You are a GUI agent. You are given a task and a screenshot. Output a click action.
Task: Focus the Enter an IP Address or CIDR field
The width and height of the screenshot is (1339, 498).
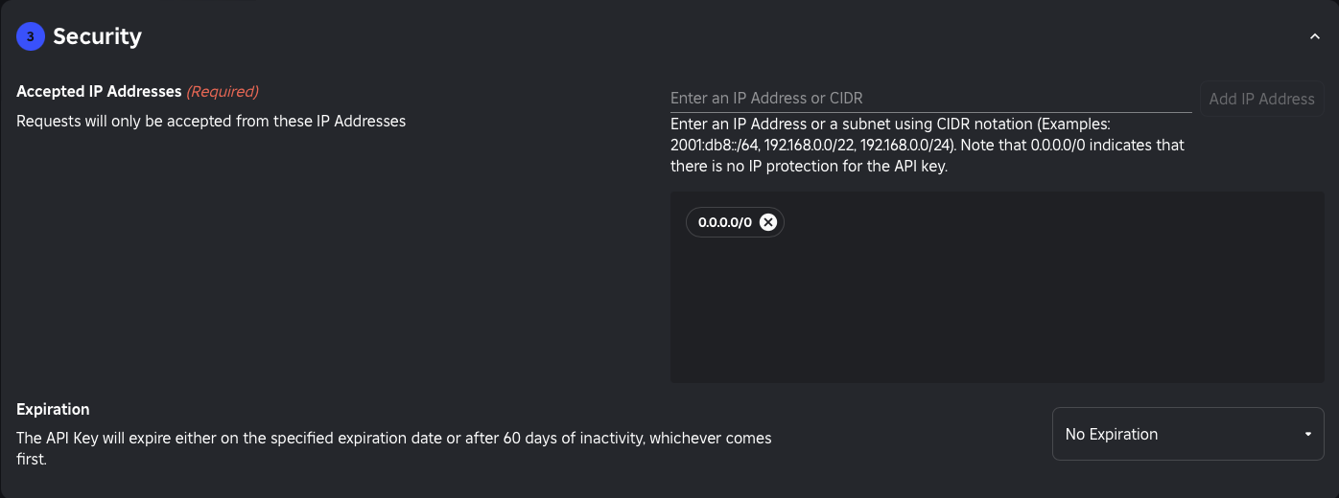pyautogui.click(x=930, y=99)
